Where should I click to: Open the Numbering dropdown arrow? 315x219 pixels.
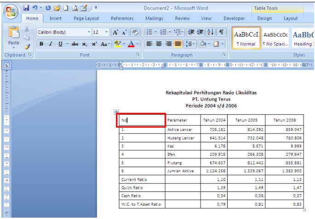pyautogui.click(x=170, y=32)
